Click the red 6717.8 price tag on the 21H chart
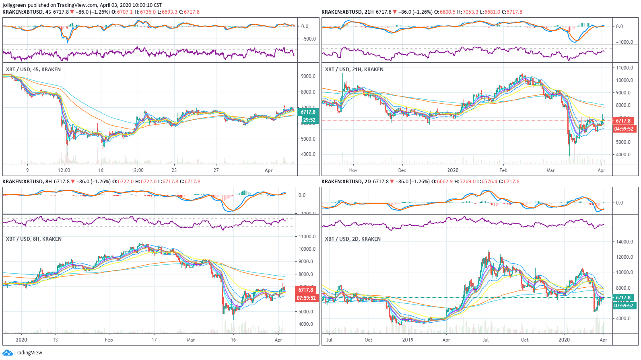This screenshot has height=360, width=641. point(623,121)
